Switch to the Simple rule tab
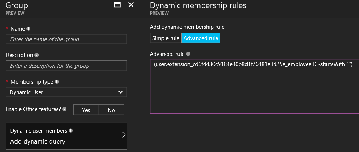This screenshot has width=359, height=152. (x=166, y=38)
